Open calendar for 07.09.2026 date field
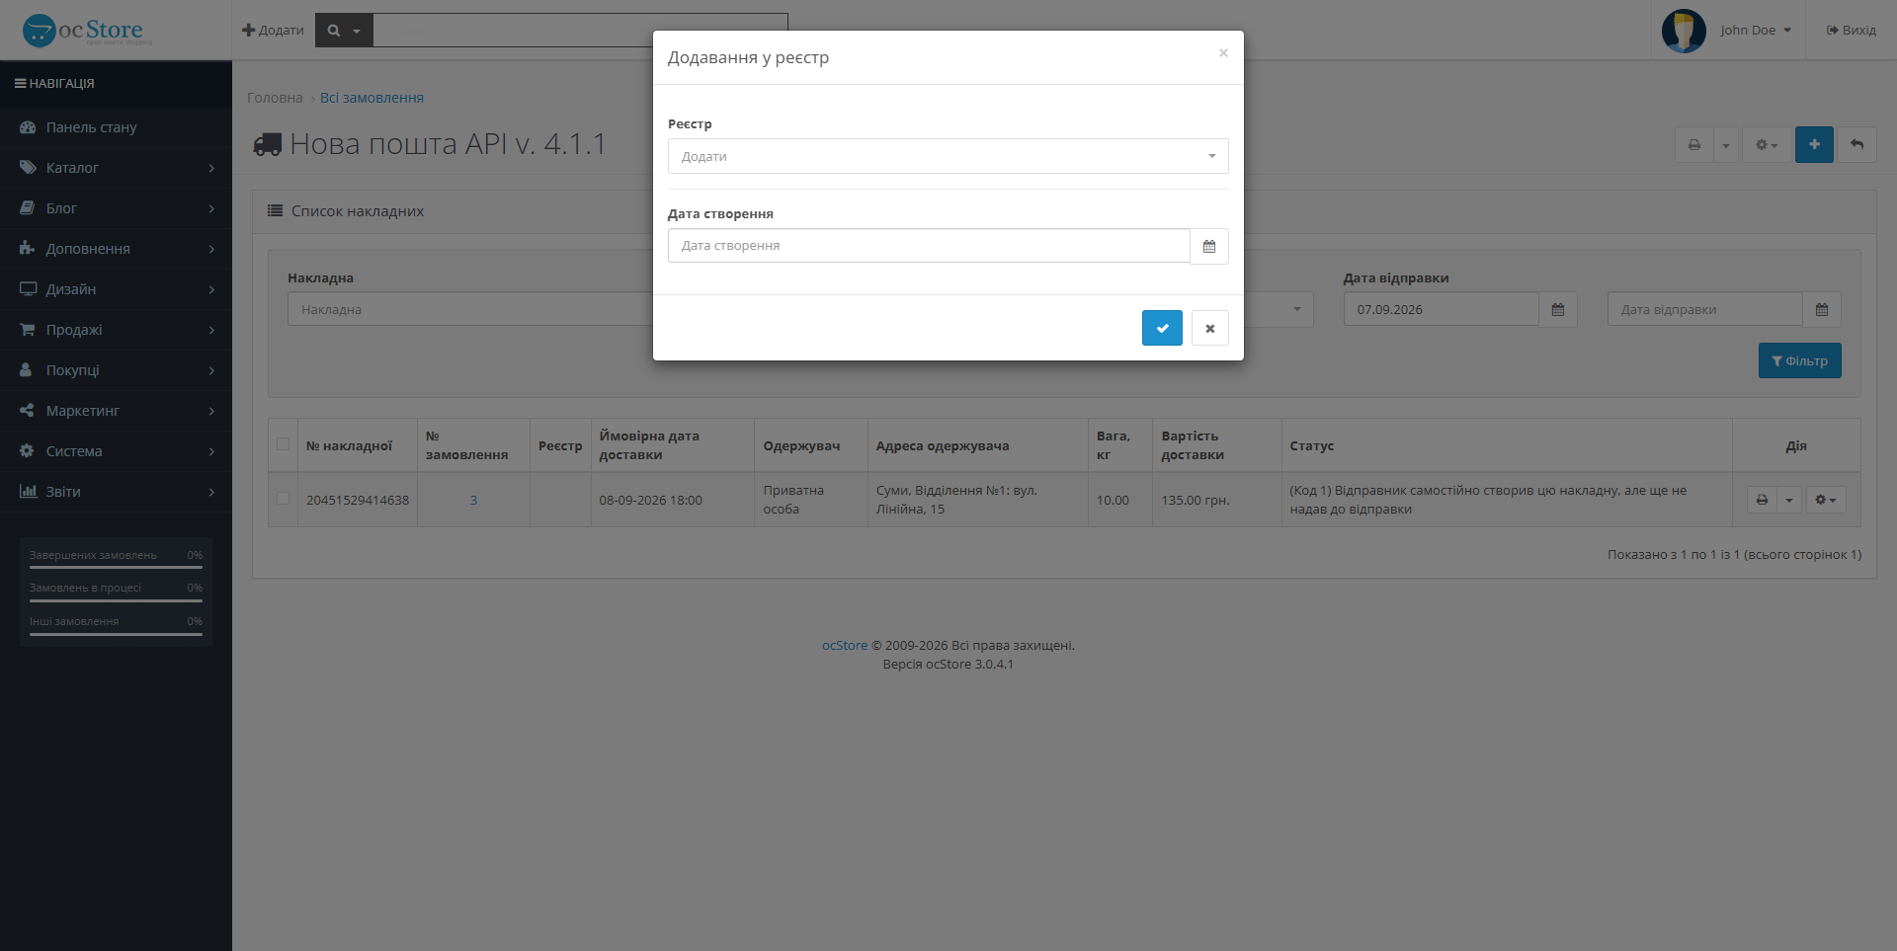Image resolution: width=1897 pixels, height=951 pixels. click(x=1558, y=309)
